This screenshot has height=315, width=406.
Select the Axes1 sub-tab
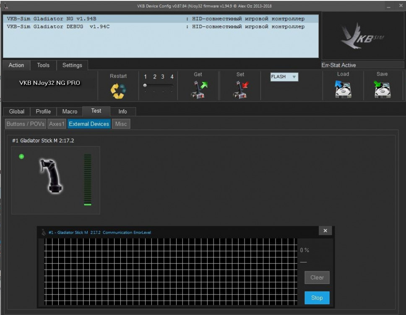(56, 124)
